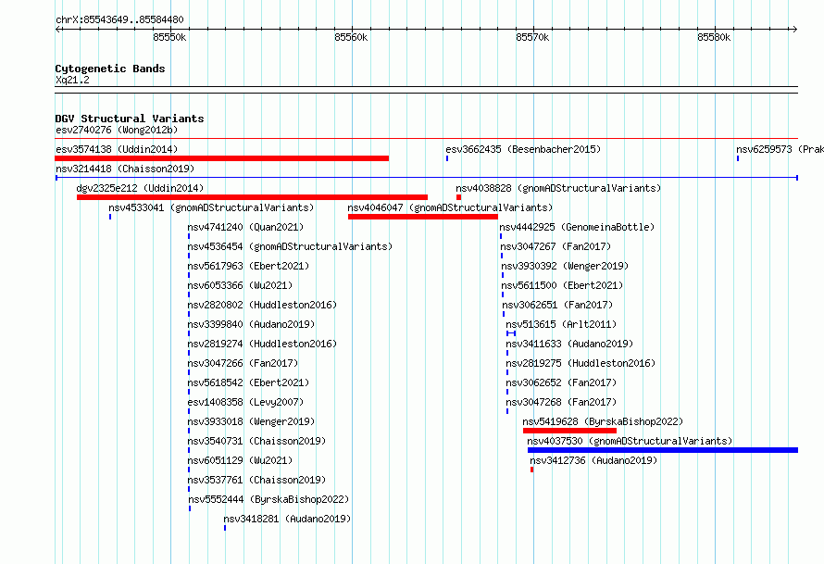Click the 85560k ruler tick label

351,37
